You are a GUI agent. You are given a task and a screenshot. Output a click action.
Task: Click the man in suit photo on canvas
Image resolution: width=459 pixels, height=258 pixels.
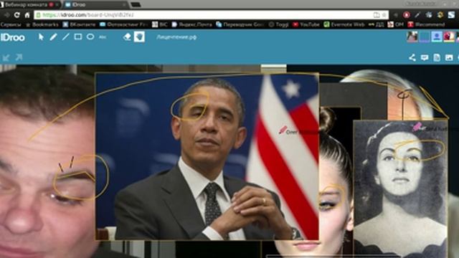207,156
